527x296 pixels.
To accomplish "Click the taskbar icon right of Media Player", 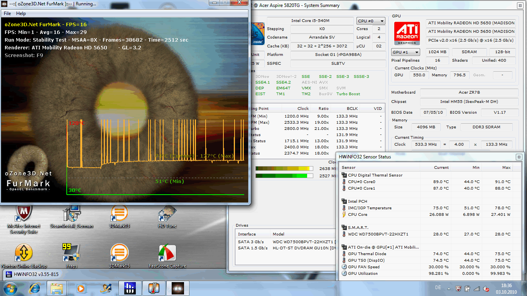I will point(105,288).
